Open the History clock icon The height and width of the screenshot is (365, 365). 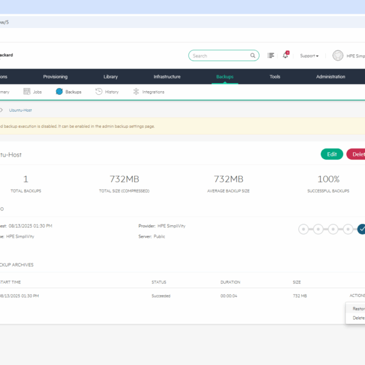[x=99, y=92]
